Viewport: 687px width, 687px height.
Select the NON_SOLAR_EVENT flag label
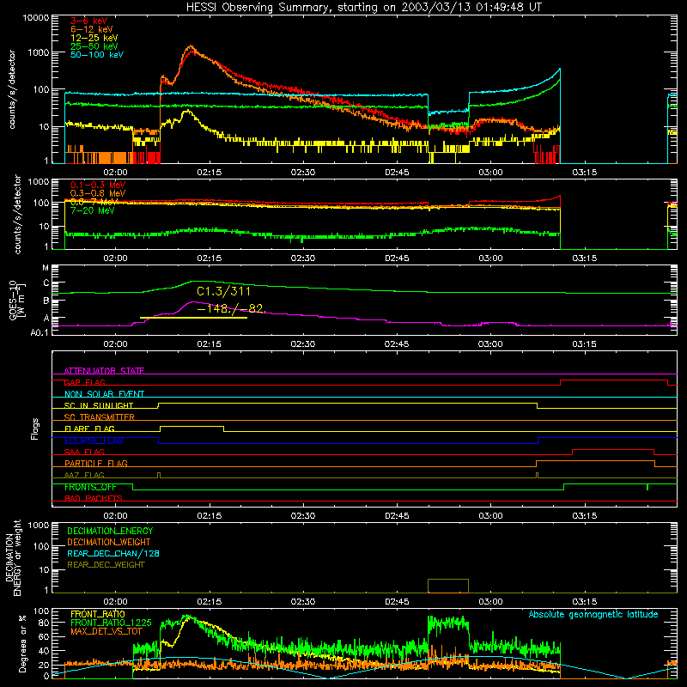(104, 394)
